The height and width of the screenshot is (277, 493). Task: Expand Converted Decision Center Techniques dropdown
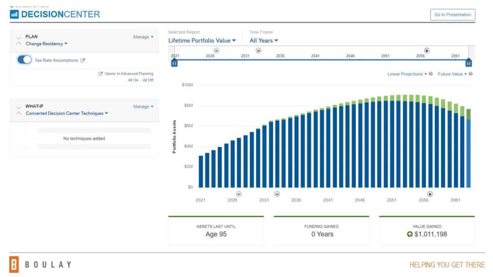[x=66, y=113]
